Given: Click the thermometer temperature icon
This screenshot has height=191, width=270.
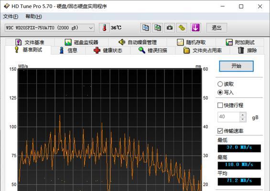Looking at the screenshot, I should click(x=104, y=28).
